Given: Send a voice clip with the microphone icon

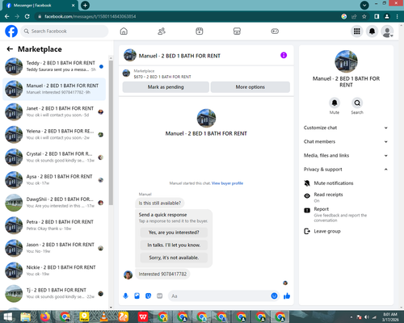Looking at the screenshot, I should (x=125, y=296).
